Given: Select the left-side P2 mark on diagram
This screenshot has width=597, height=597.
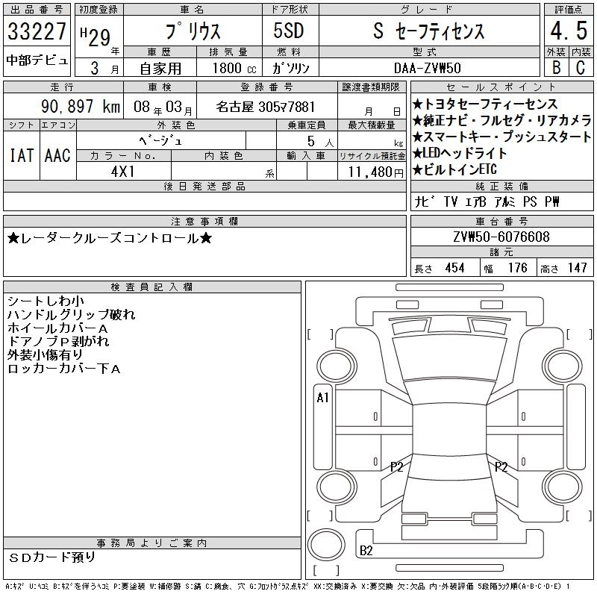Looking at the screenshot, I should pyautogui.click(x=397, y=467).
